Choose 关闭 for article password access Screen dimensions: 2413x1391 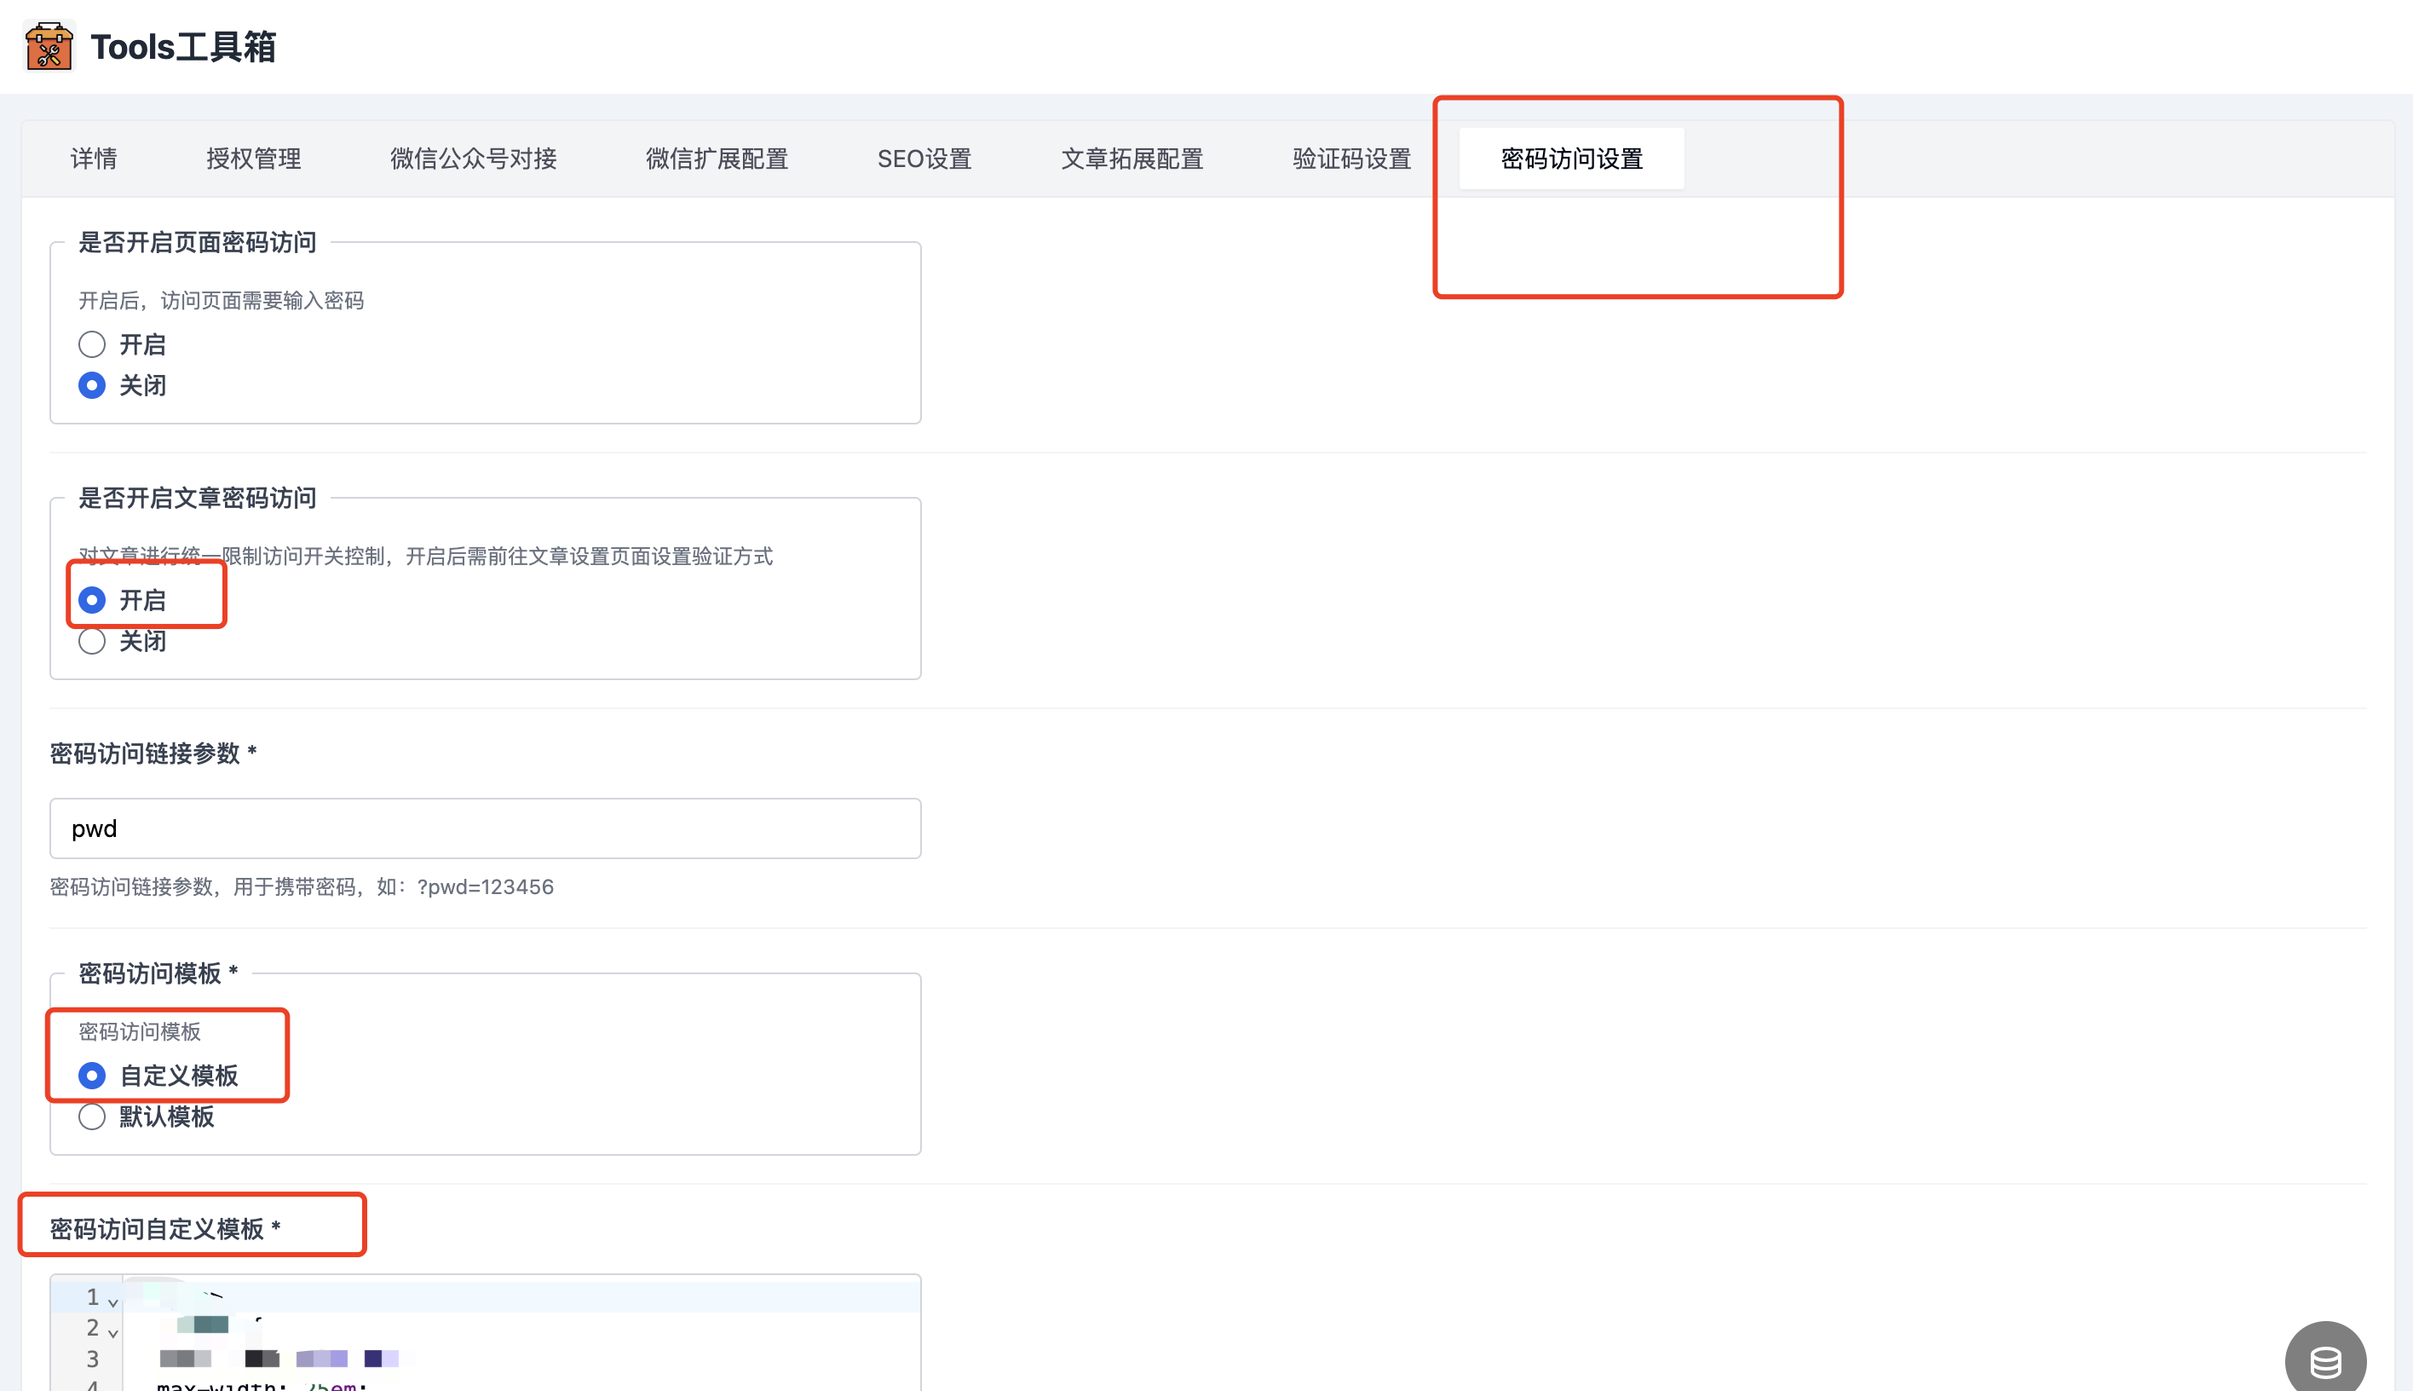[92, 641]
